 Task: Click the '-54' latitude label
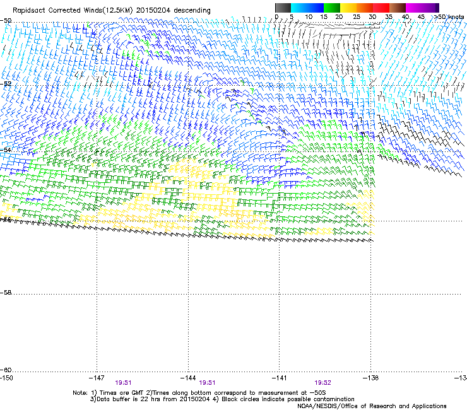tap(6, 149)
